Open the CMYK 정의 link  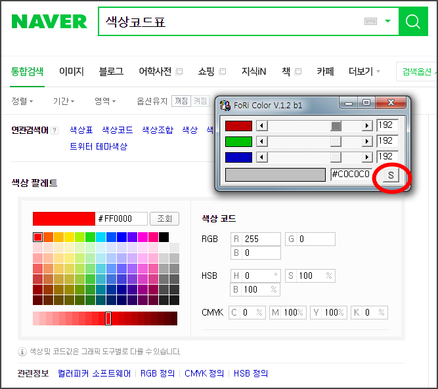(204, 374)
